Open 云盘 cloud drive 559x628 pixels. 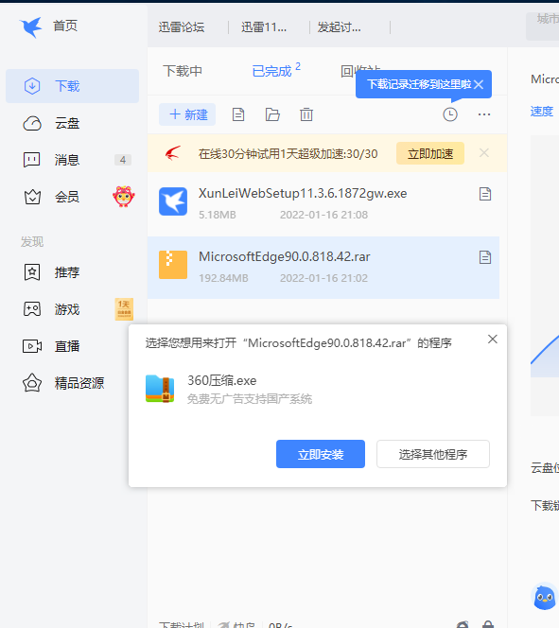[x=67, y=123]
